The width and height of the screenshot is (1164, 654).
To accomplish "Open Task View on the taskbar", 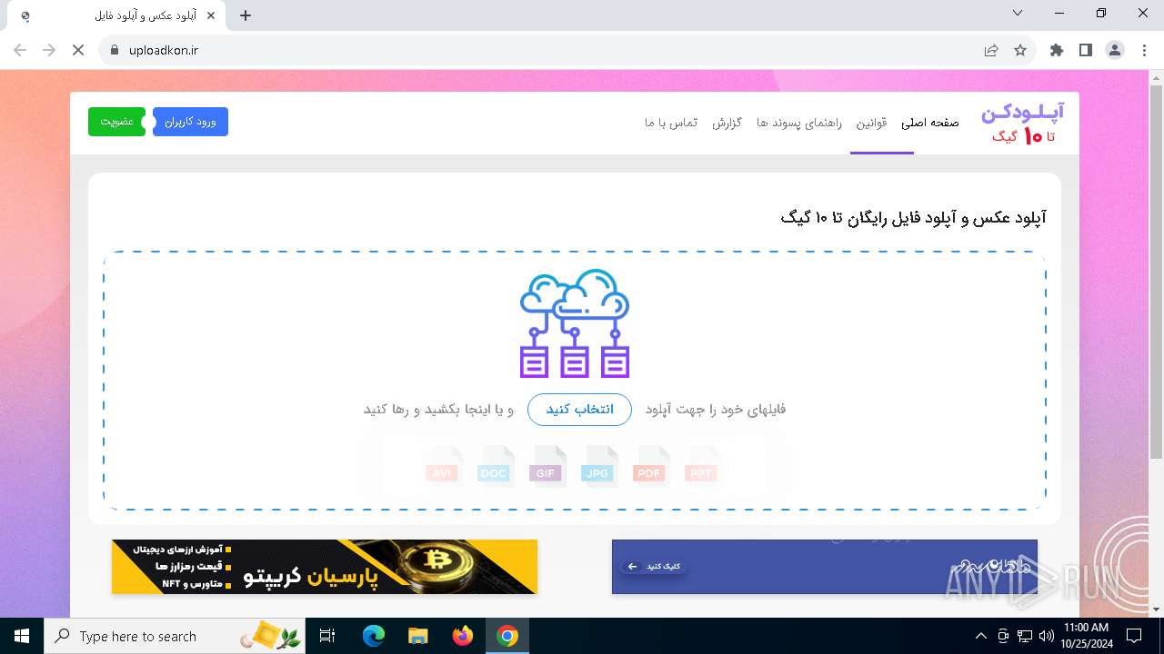I will (328, 636).
